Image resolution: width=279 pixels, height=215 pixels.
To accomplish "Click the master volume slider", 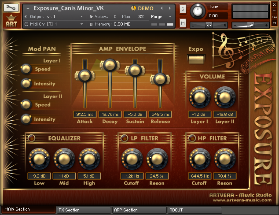I will [x=250, y=25].
